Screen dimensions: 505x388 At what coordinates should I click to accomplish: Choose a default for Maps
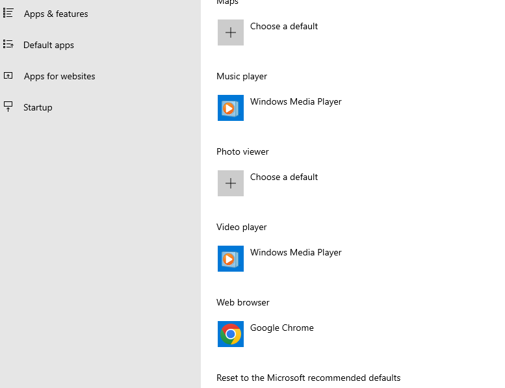[x=284, y=27]
